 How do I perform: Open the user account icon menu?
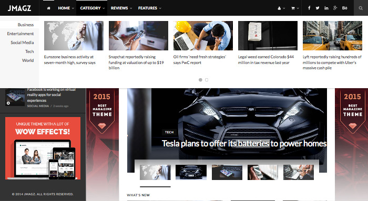[x=281, y=8]
